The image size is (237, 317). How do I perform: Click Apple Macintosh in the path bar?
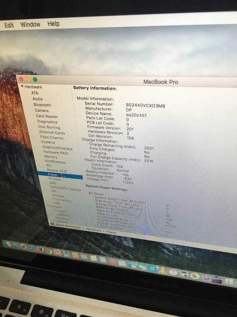click(68, 227)
